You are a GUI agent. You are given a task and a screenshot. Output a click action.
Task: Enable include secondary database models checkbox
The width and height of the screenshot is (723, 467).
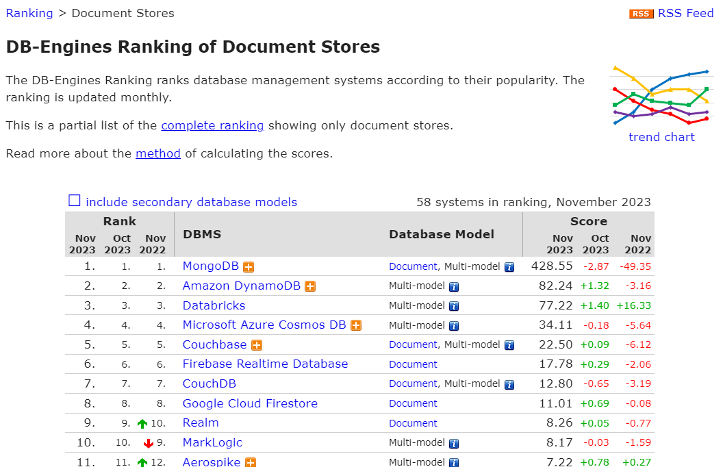point(74,201)
